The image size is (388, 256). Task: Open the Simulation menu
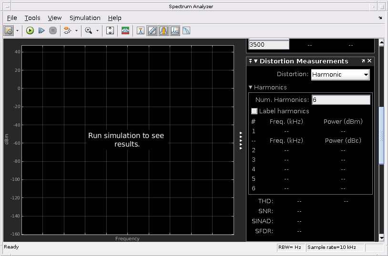[x=85, y=18]
